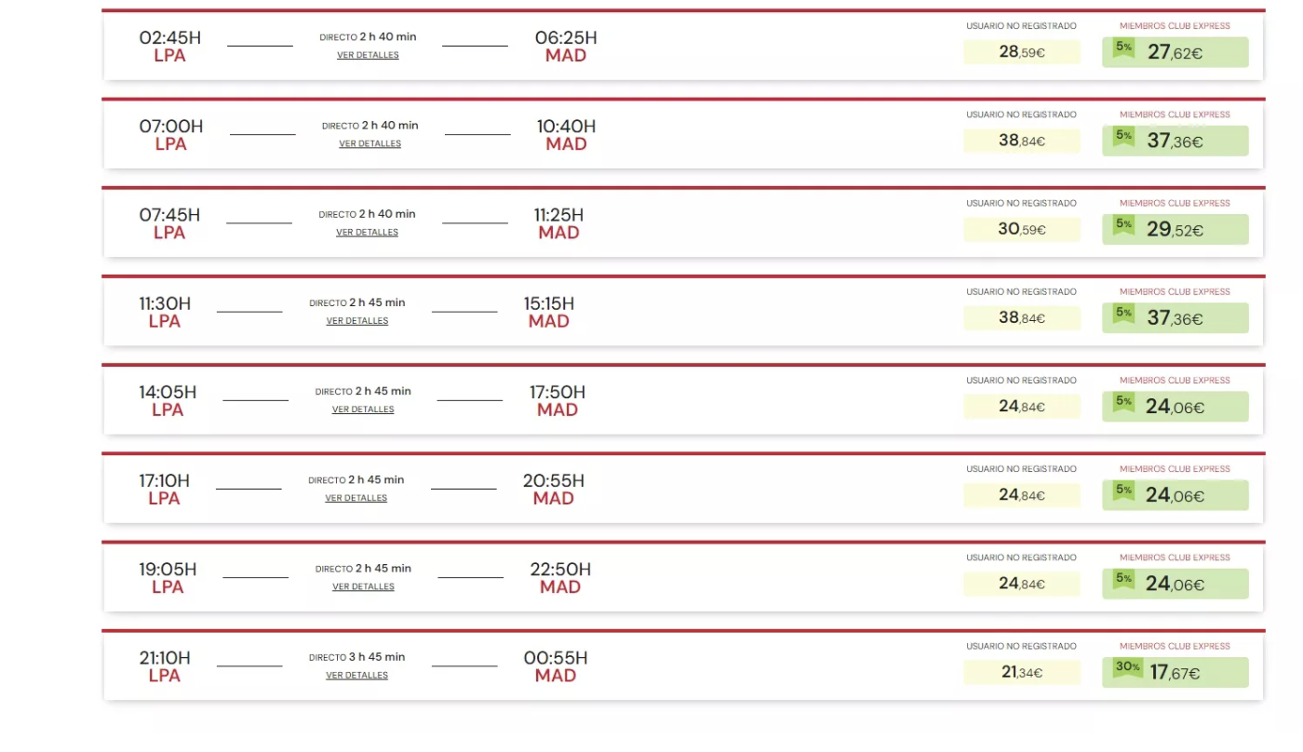Select the 21,34€ unregistered user fare
This screenshot has width=1303, height=752.
tap(1022, 673)
